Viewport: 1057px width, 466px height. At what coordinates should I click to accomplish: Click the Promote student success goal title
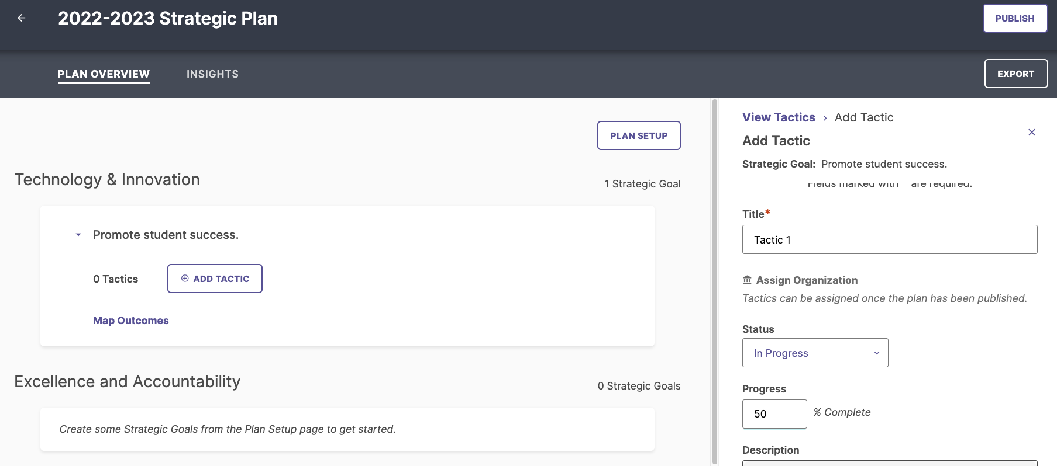(x=166, y=235)
